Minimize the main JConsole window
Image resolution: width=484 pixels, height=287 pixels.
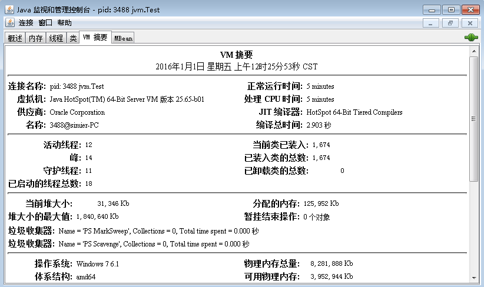[x=432, y=10]
